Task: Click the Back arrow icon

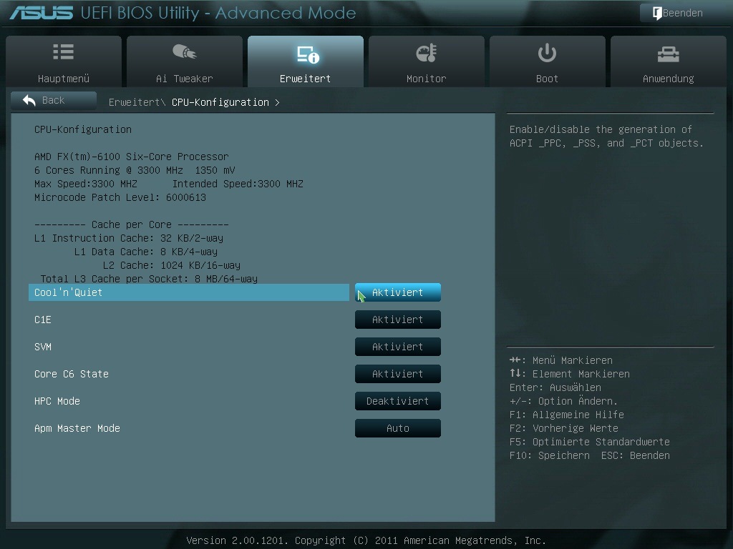Action: click(29, 100)
